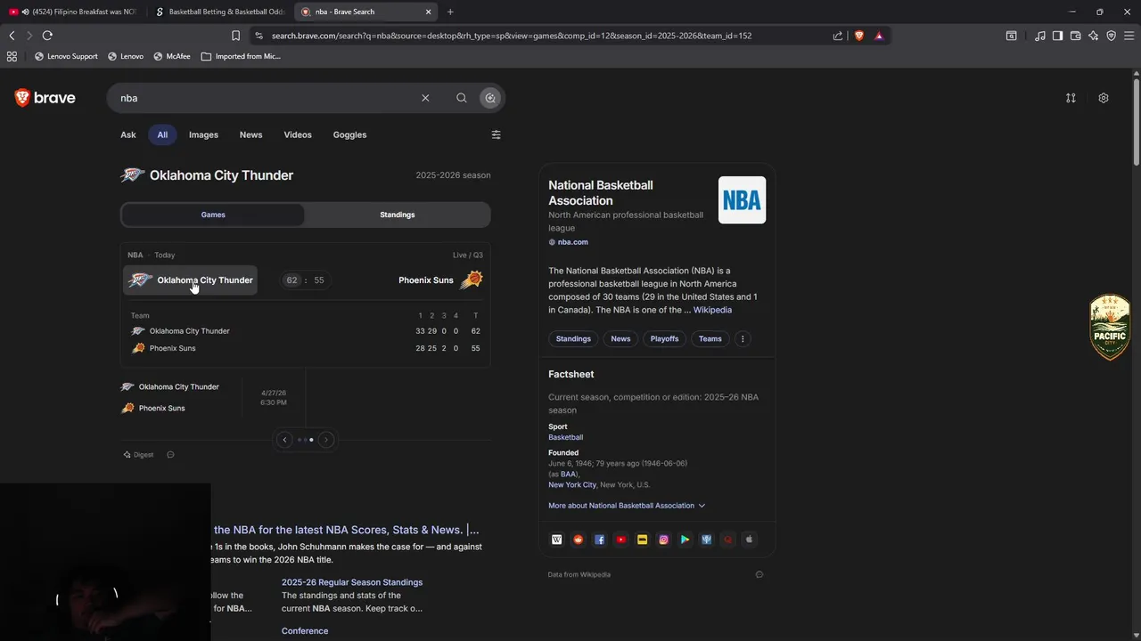1141x641 pixels.
Task: Show next games with right carousel arrow
Action: coord(325,440)
